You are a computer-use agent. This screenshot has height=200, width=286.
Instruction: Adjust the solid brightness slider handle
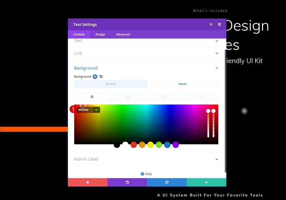(208, 111)
